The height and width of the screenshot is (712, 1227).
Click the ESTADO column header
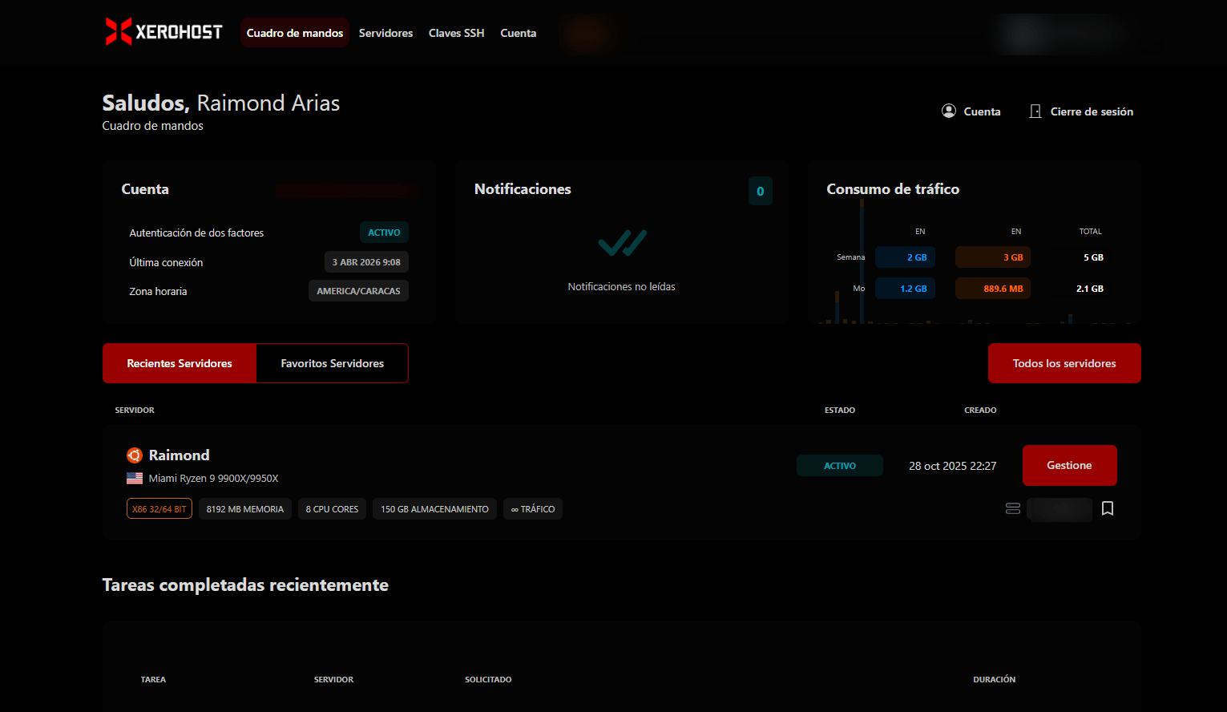coord(840,410)
